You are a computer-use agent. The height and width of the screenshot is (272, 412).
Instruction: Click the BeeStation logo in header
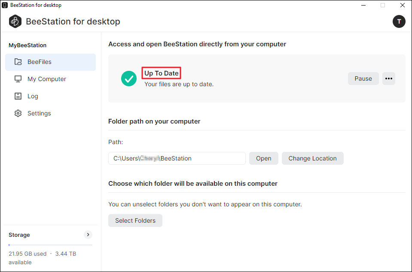click(15, 21)
